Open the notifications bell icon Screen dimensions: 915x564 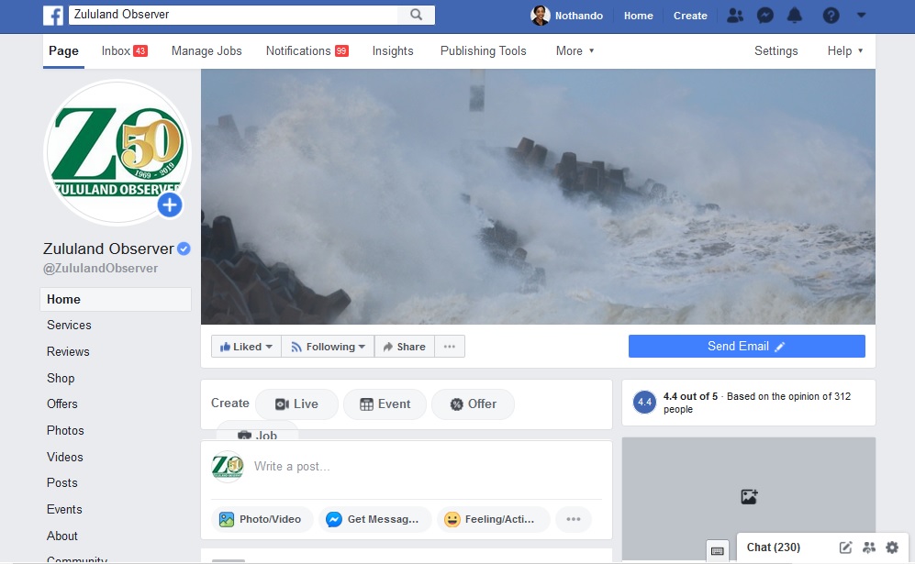tap(794, 16)
